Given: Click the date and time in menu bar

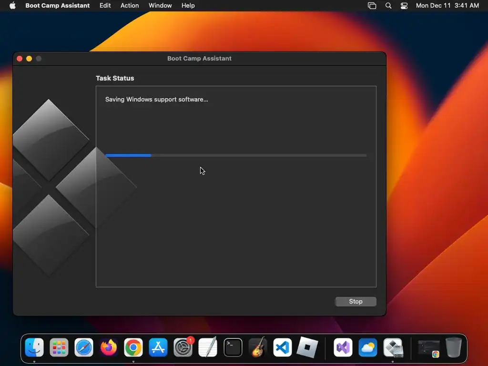Looking at the screenshot, I should (x=447, y=6).
